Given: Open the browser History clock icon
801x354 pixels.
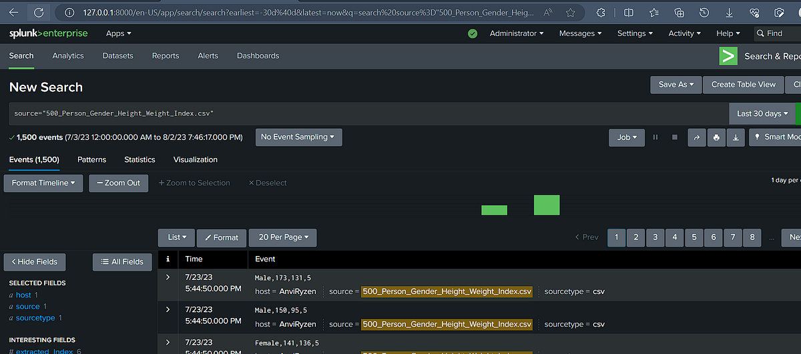Looking at the screenshot, I should coord(704,12).
